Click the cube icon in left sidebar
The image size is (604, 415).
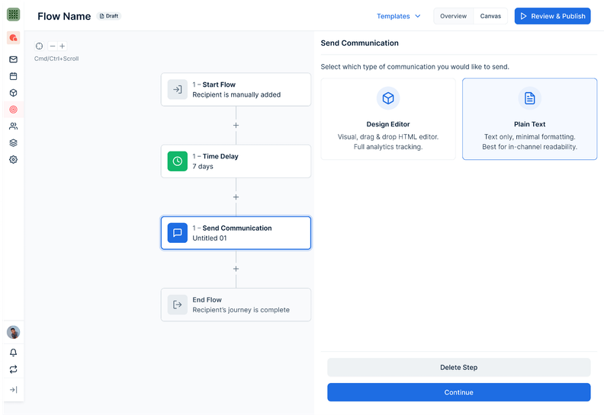(x=14, y=93)
